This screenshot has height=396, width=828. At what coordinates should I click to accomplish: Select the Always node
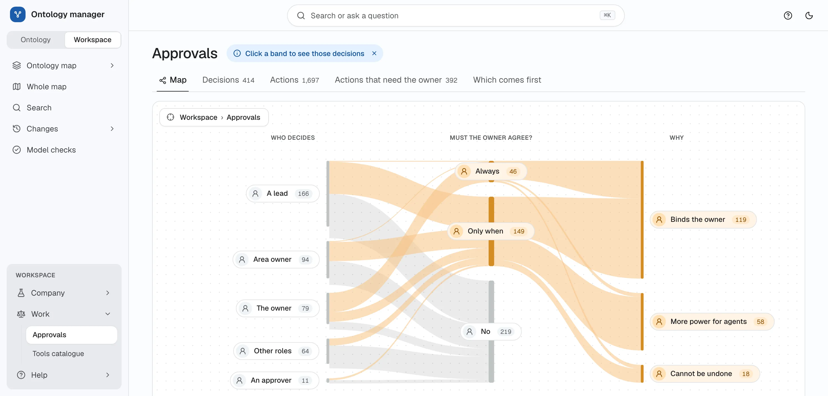[x=491, y=171]
